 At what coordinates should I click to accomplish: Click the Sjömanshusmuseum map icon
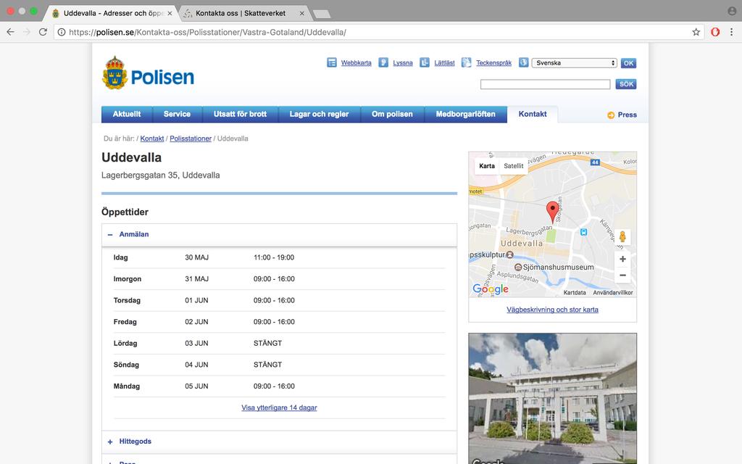click(x=518, y=267)
